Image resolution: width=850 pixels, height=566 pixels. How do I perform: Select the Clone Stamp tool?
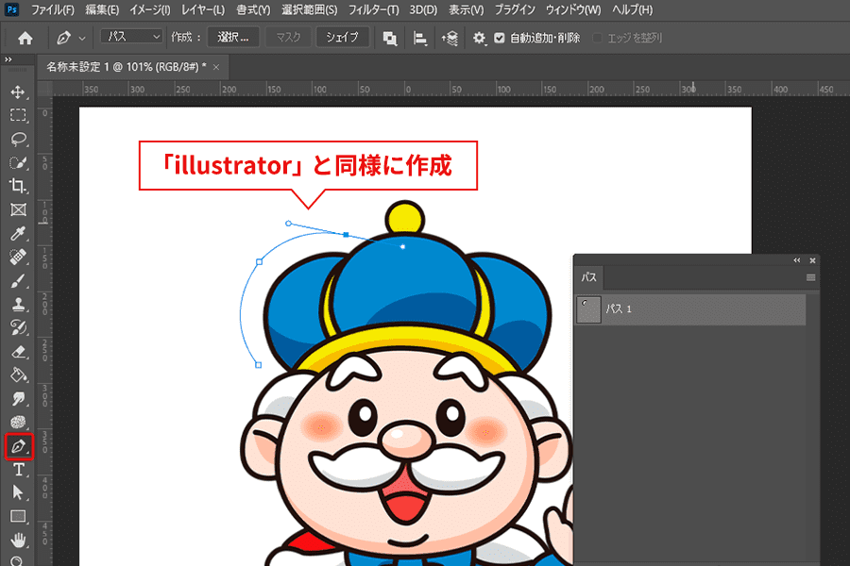tap(18, 304)
